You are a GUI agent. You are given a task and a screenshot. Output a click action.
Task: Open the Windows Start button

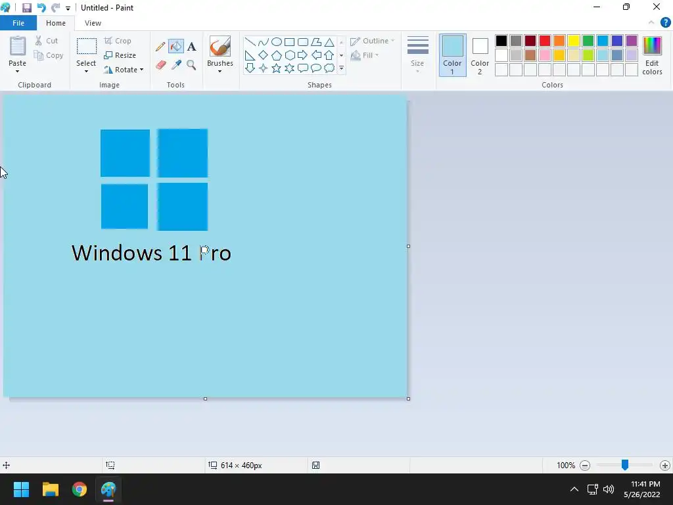[x=21, y=489]
